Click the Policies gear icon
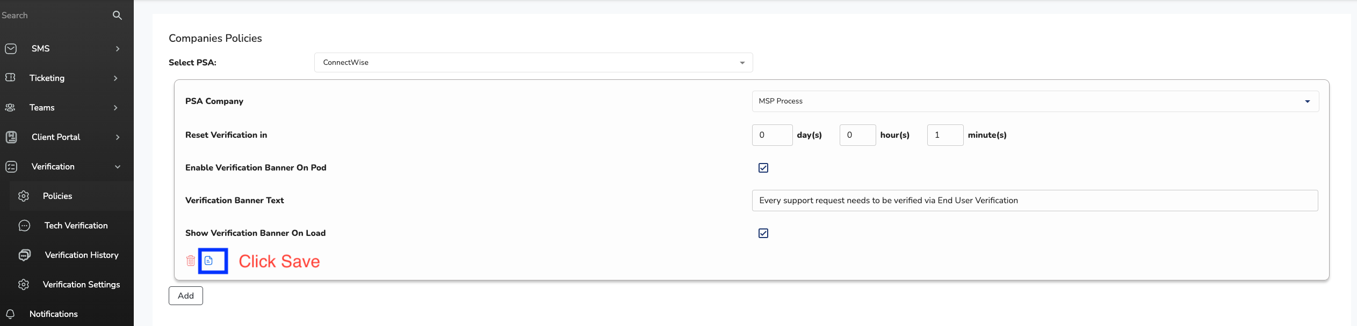This screenshot has width=1357, height=326. [x=23, y=196]
